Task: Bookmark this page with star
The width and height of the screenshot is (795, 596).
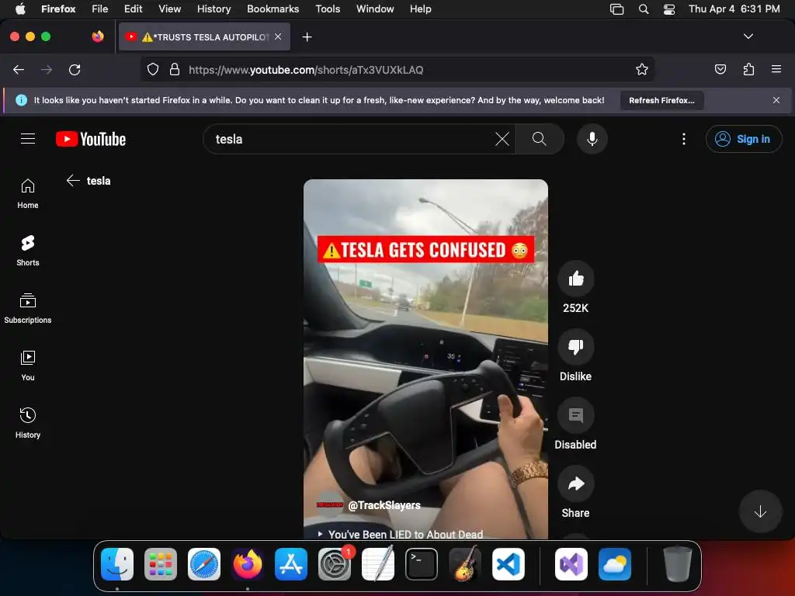Action: click(x=641, y=69)
